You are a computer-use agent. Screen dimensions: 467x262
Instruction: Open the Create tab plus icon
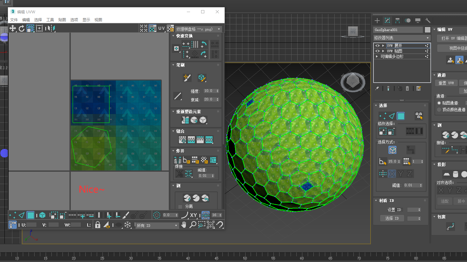tap(377, 21)
